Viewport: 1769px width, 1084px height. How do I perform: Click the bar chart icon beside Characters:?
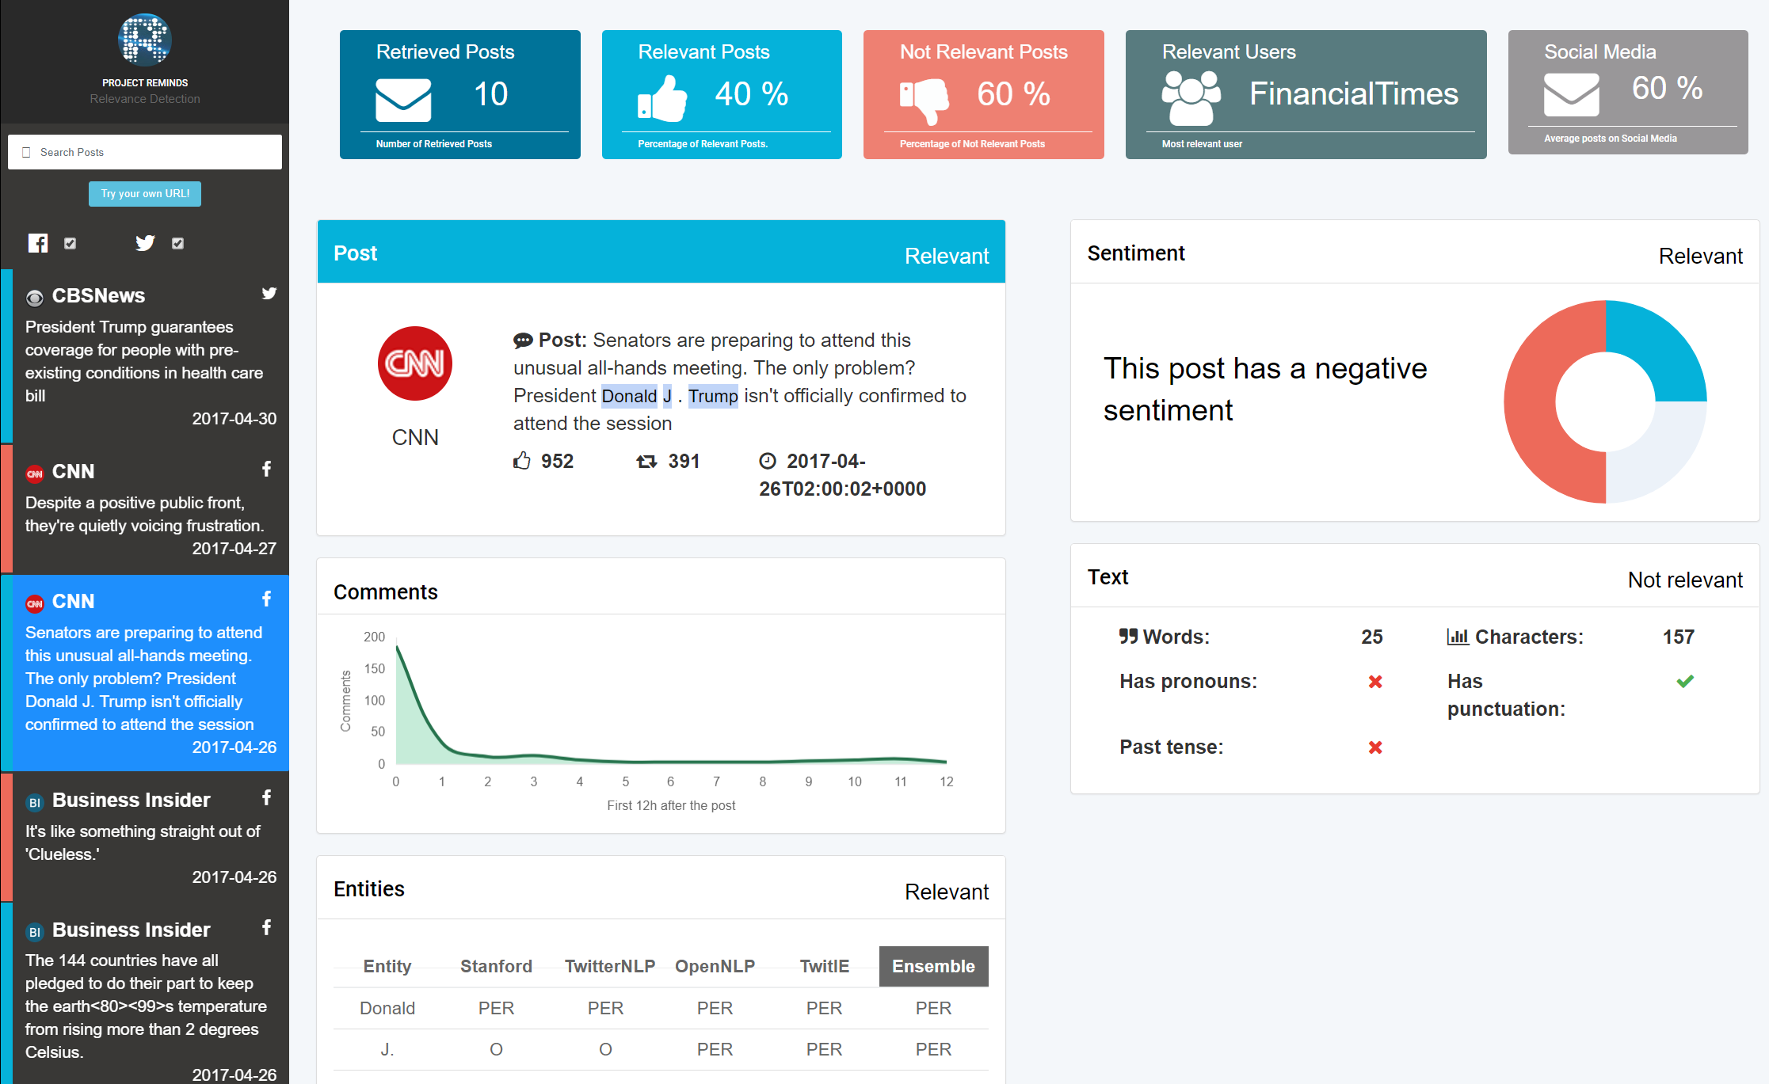(x=1458, y=636)
